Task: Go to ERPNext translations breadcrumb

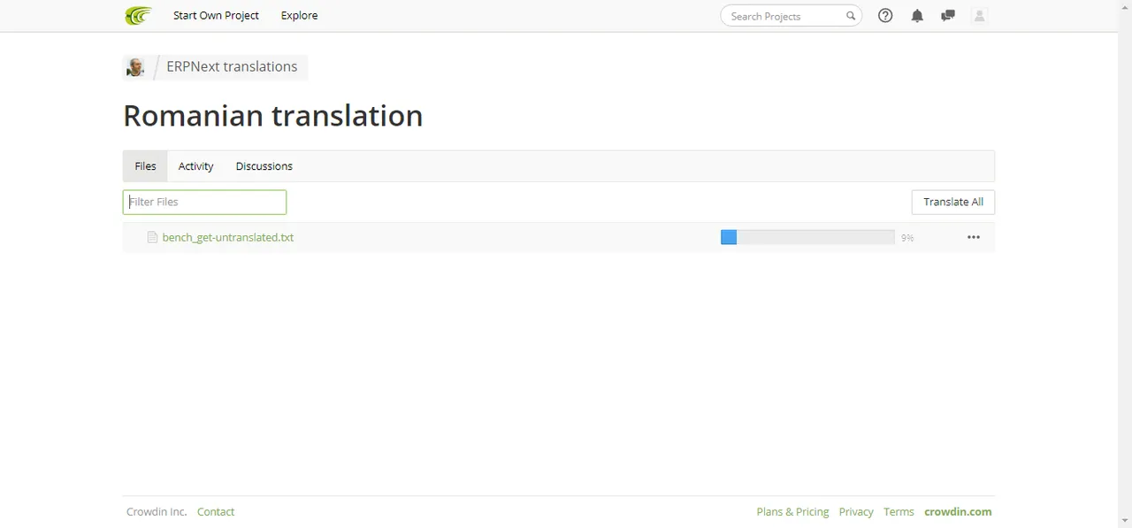Action: [x=232, y=66]
